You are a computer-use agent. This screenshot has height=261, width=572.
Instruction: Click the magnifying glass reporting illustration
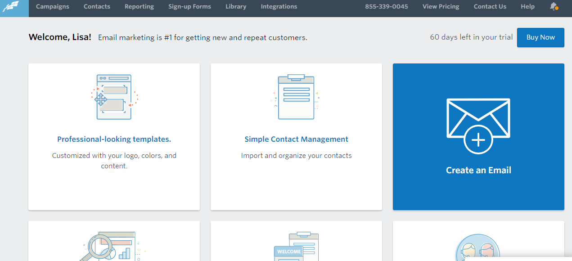coord(112,247)
